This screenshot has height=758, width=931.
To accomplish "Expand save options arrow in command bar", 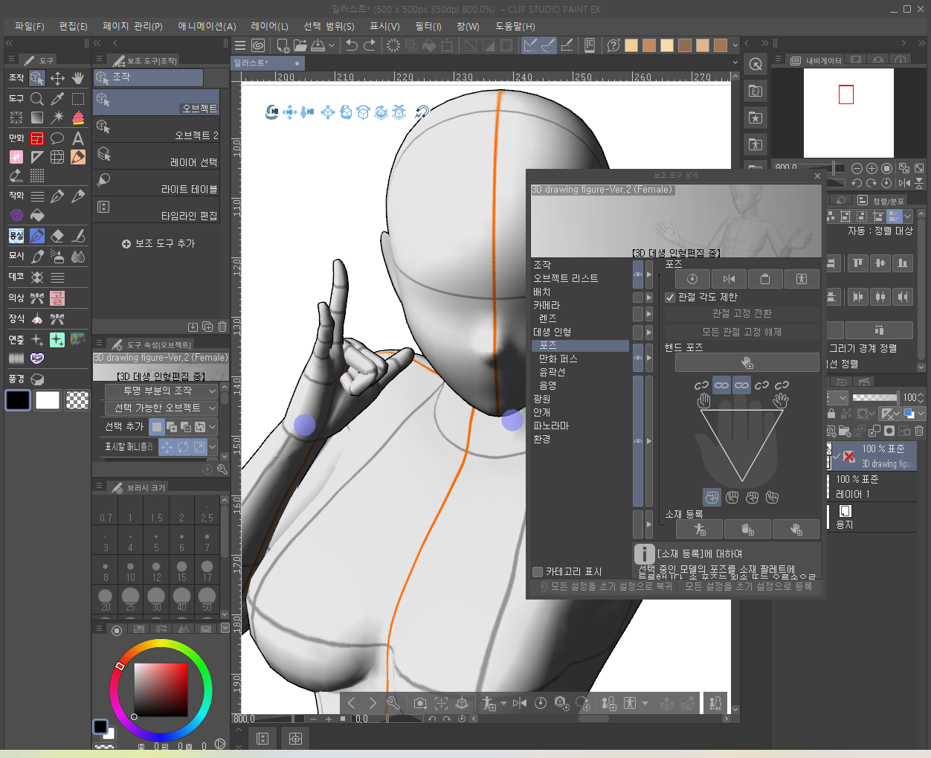I will pyautogui.click(x=332, y=45).
